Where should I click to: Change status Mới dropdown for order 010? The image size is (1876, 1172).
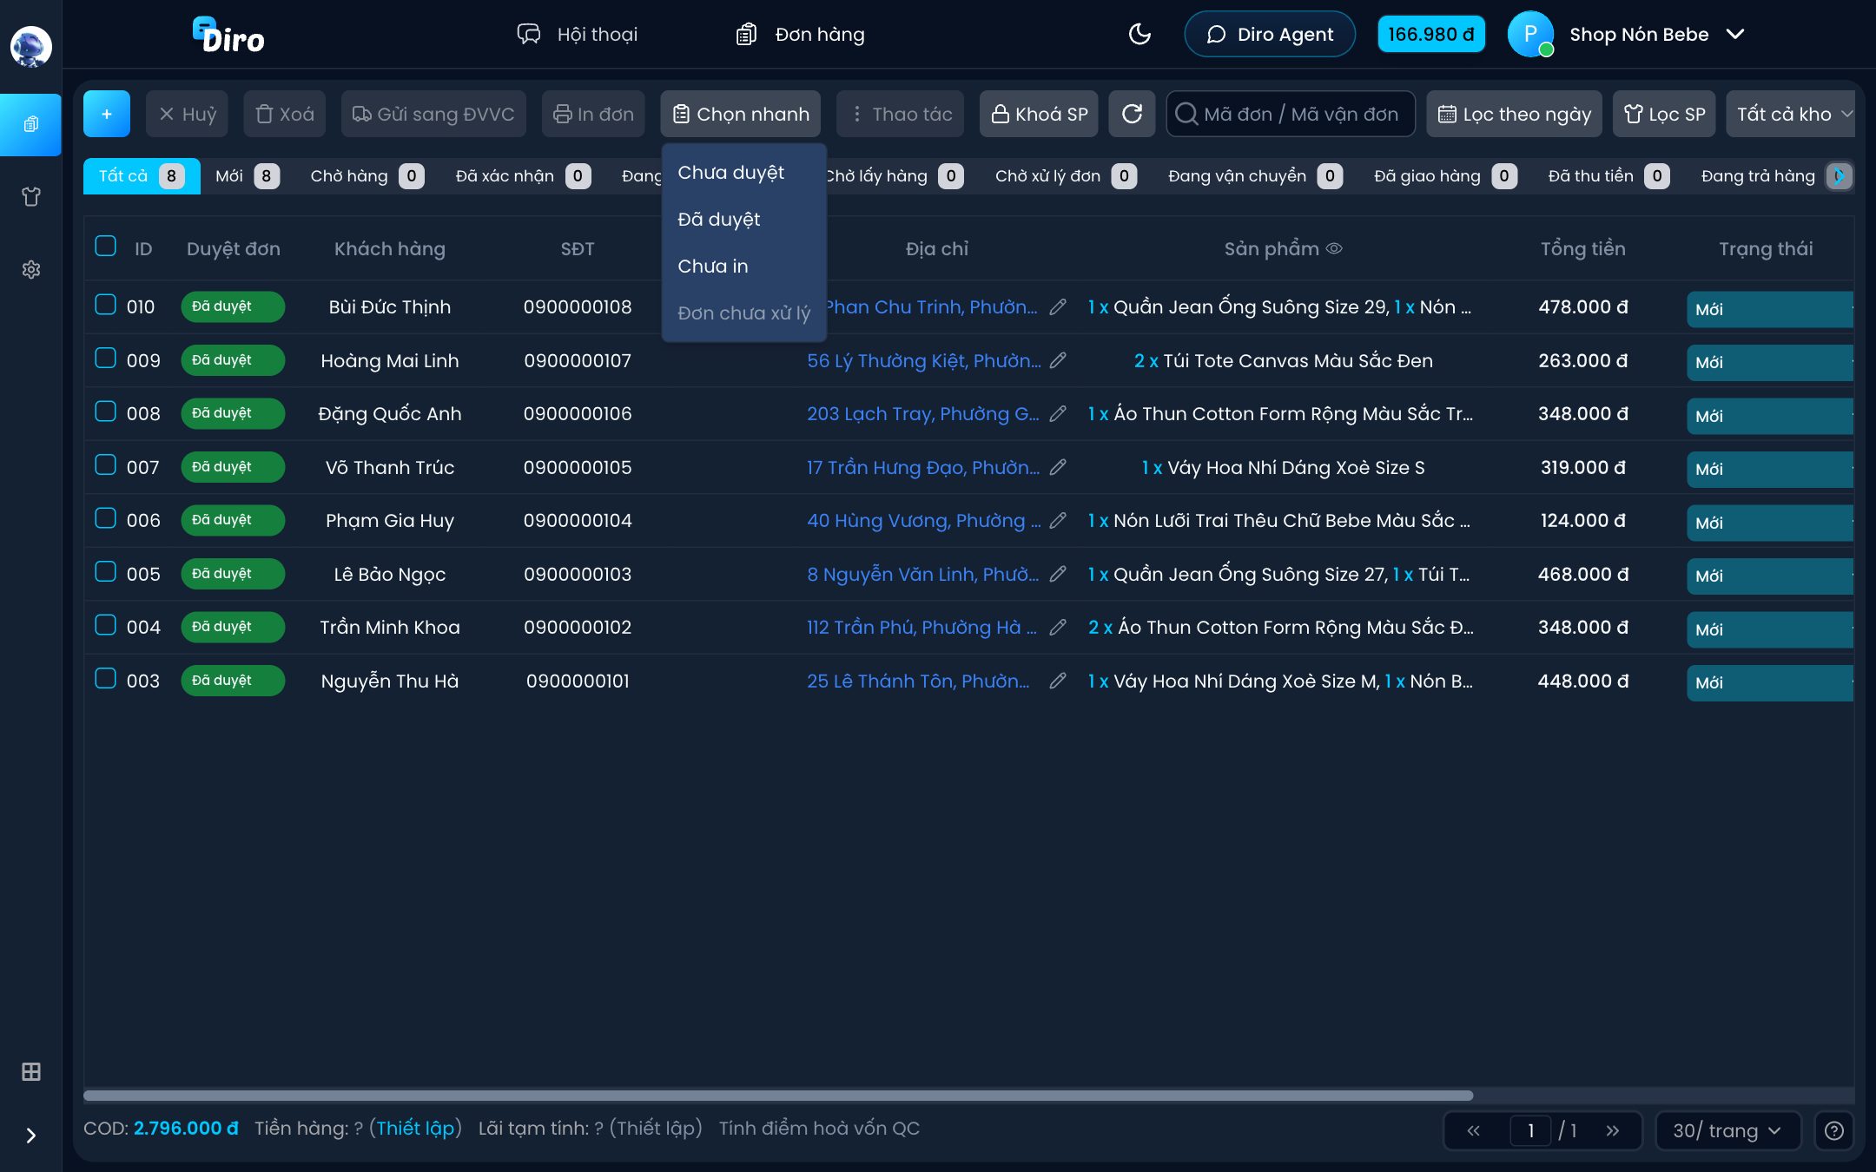coord(1769,309)
